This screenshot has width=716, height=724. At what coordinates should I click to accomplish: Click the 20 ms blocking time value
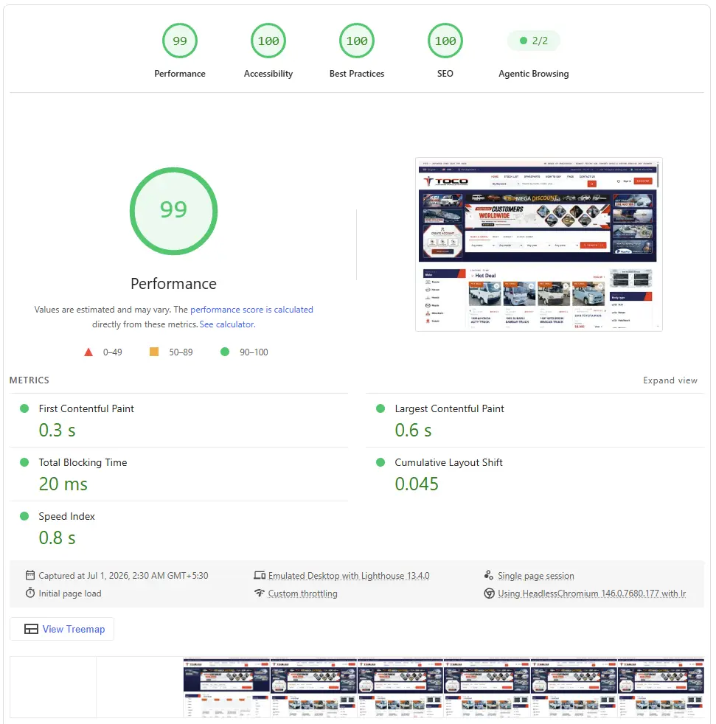[x=63, y=484]
